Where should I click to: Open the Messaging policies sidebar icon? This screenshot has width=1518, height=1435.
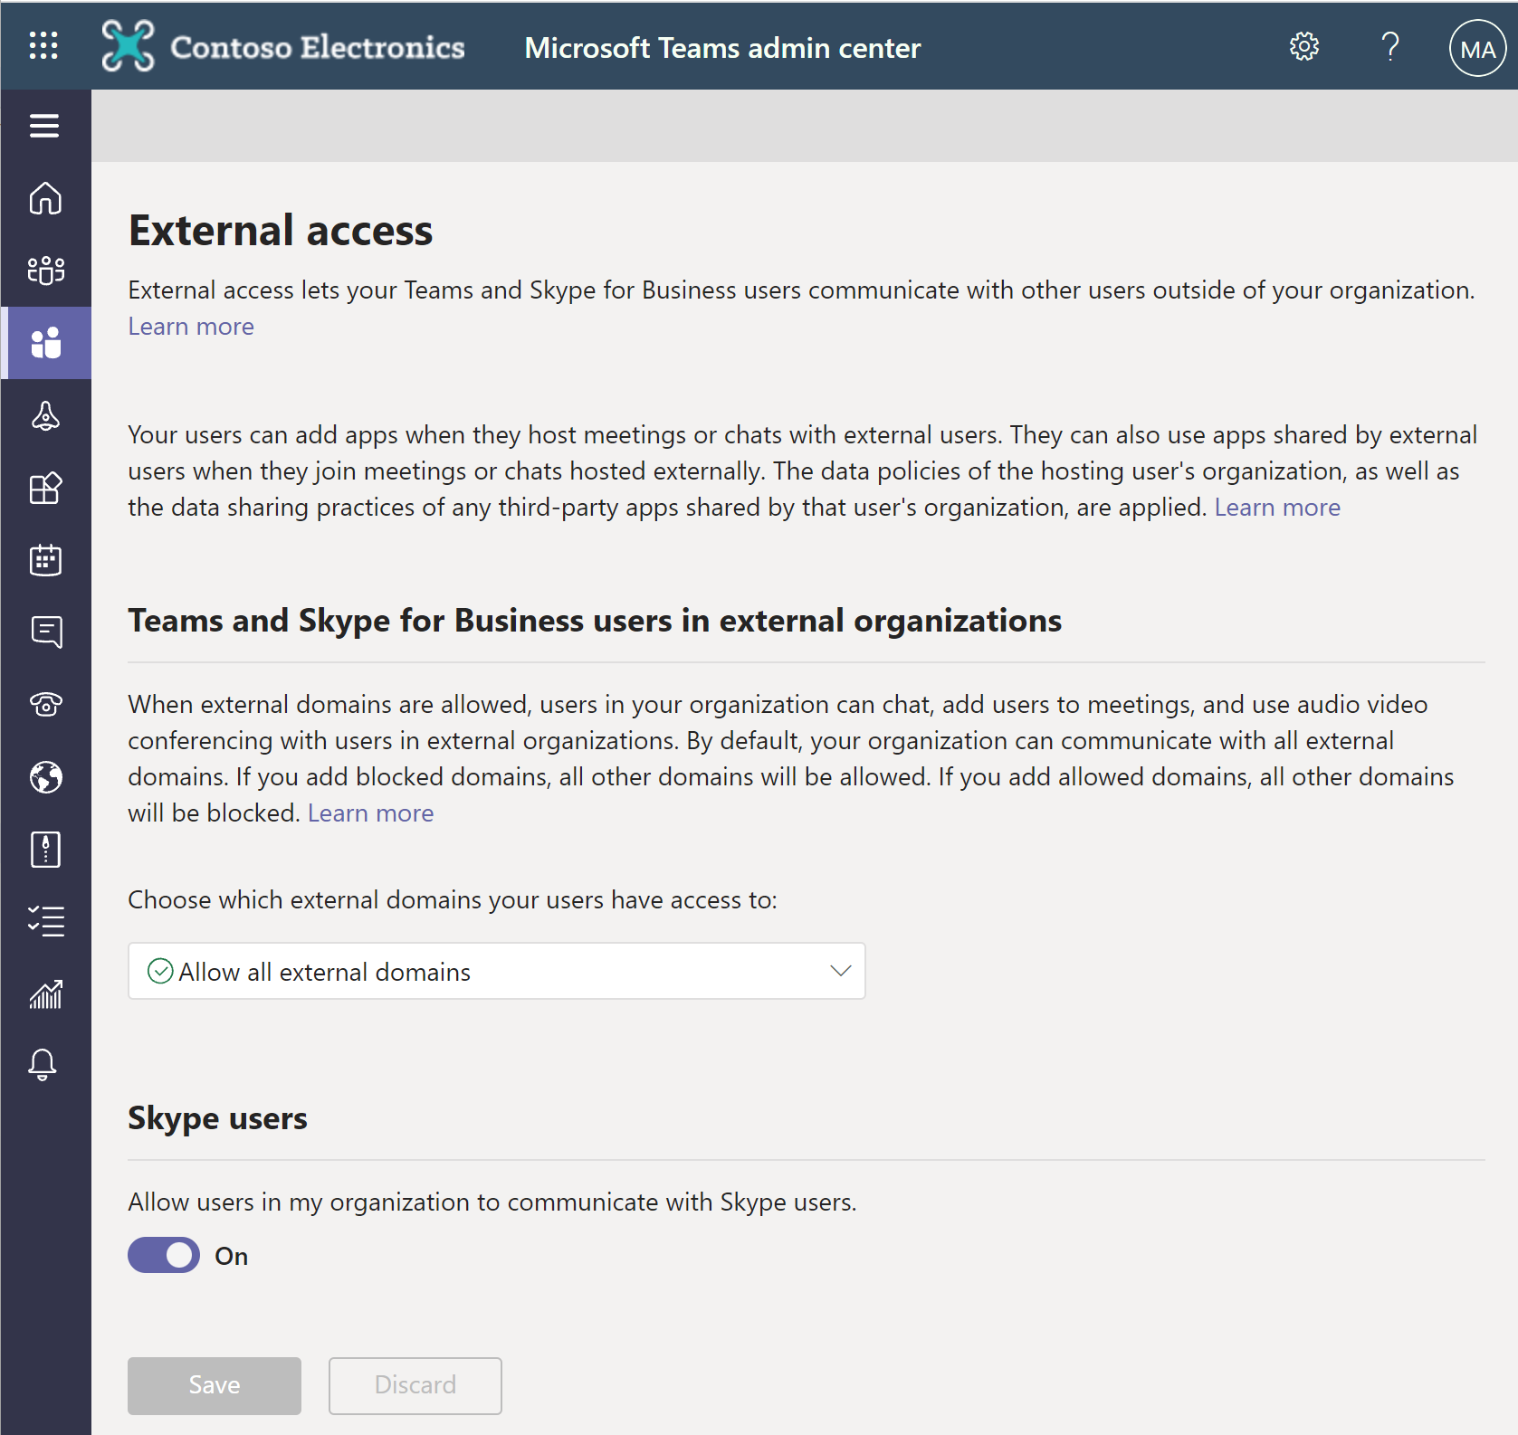[45, 632]
